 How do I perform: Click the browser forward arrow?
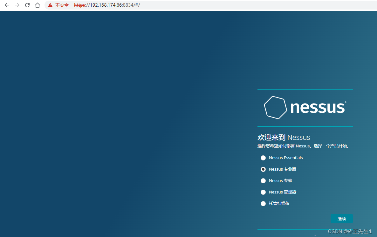pos(17,5)
